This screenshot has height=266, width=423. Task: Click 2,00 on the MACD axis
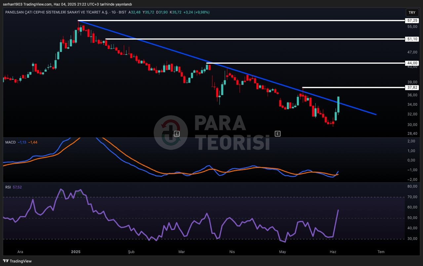pyautogui.click(x=411, y=141)
